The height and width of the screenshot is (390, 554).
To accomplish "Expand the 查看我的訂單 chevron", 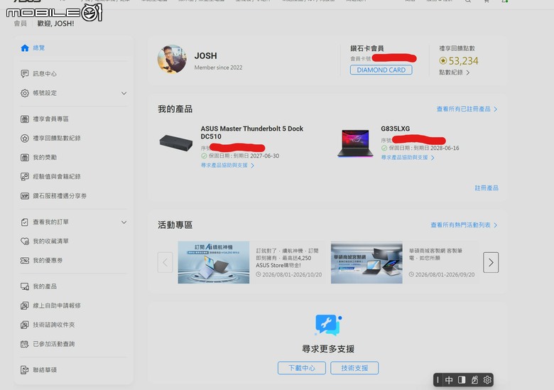I will coord(124,222).
